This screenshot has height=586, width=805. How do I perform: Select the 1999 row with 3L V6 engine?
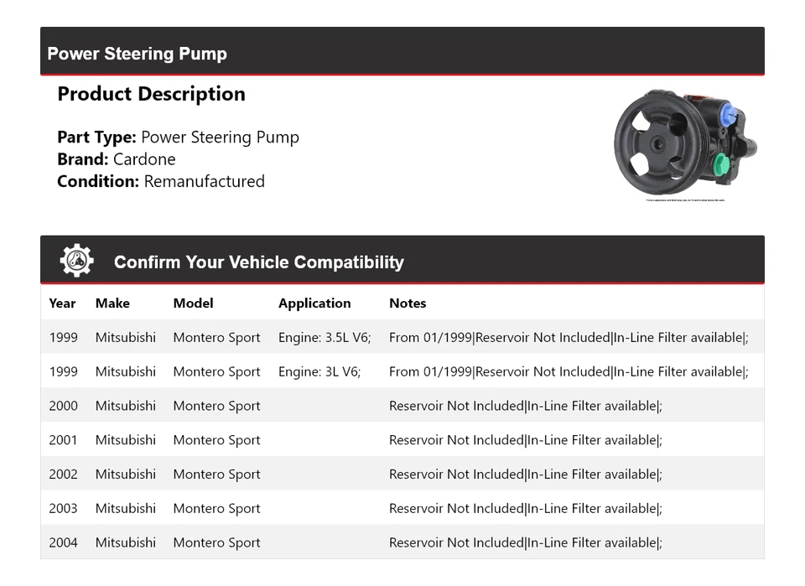coord(402,371)
